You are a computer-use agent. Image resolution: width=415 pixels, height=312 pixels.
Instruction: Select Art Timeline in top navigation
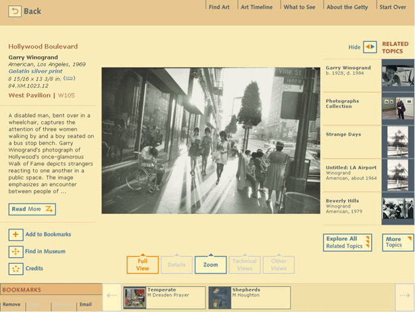tap(257, 7)
